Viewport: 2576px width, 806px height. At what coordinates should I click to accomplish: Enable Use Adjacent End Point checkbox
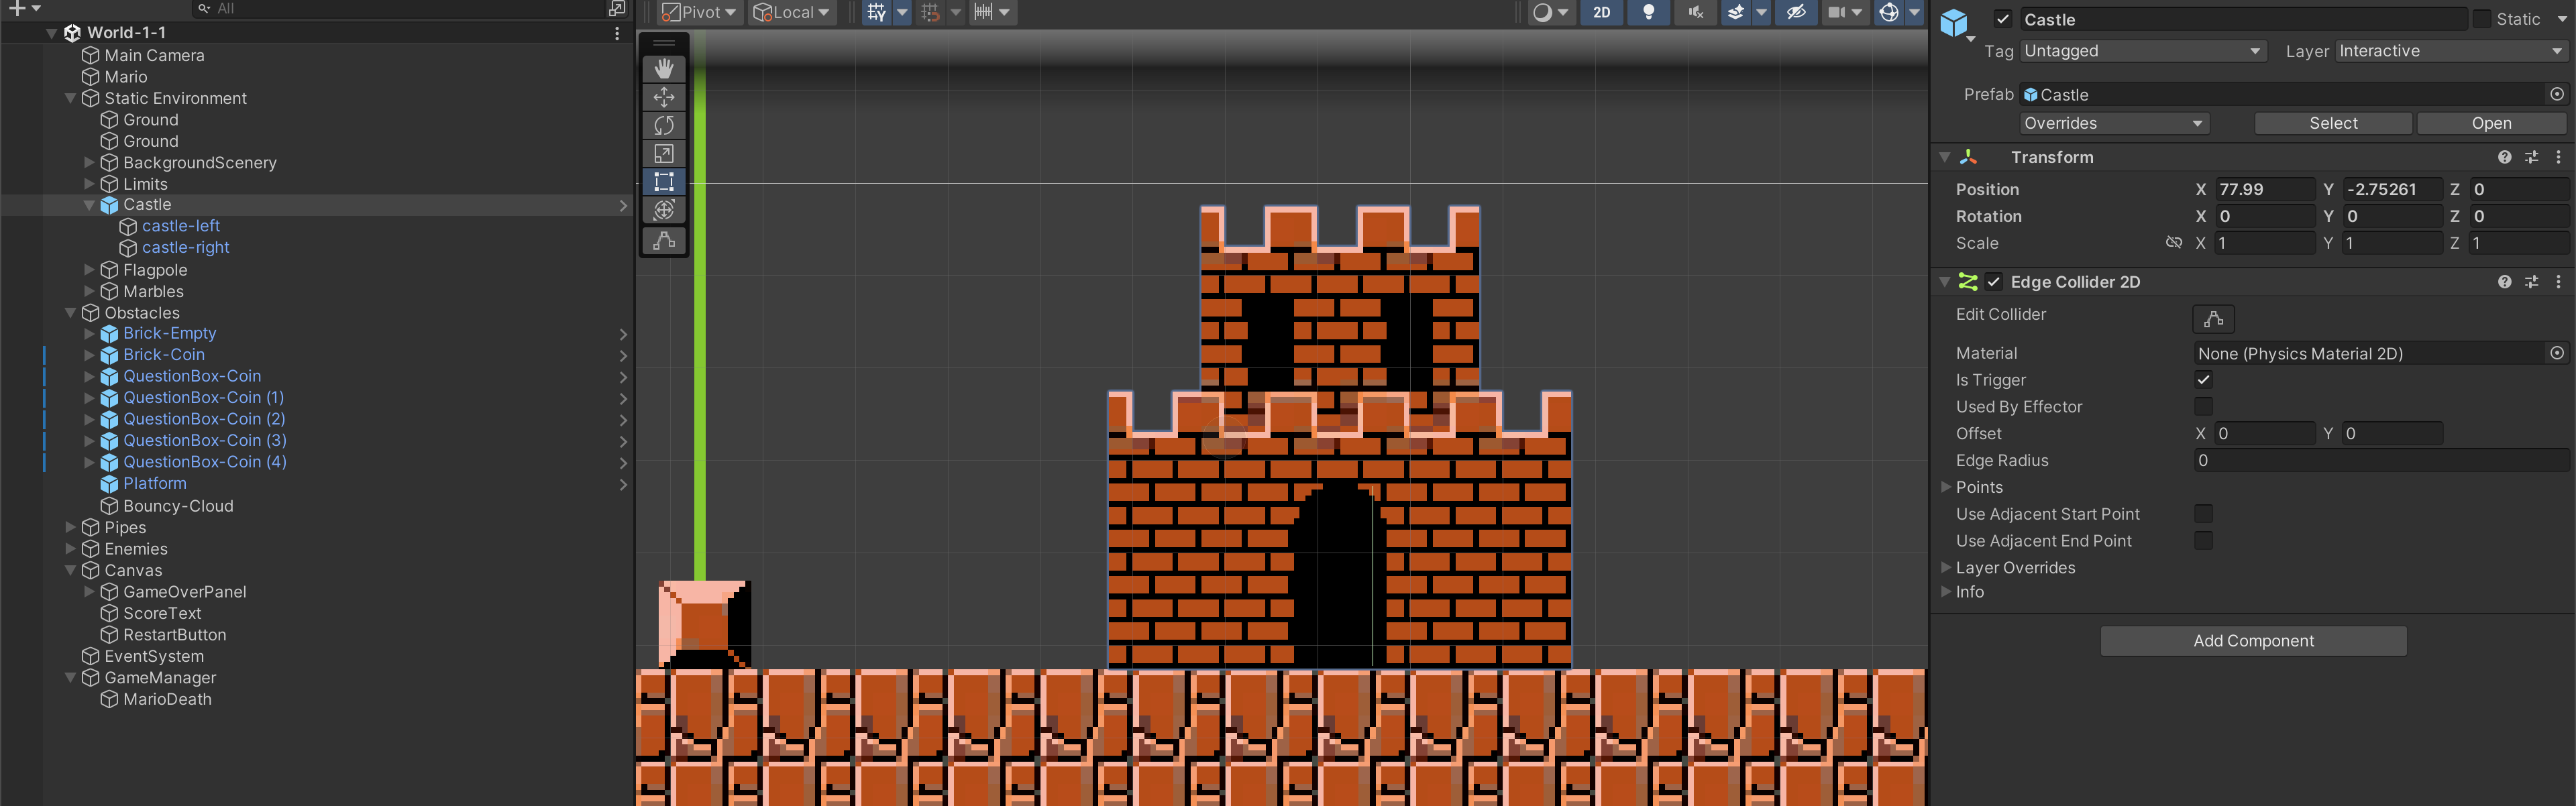(2203, 541)
